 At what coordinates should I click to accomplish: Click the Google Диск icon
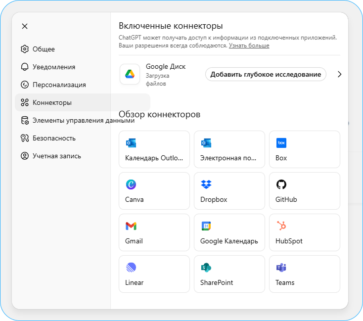(x=130, y=74)
